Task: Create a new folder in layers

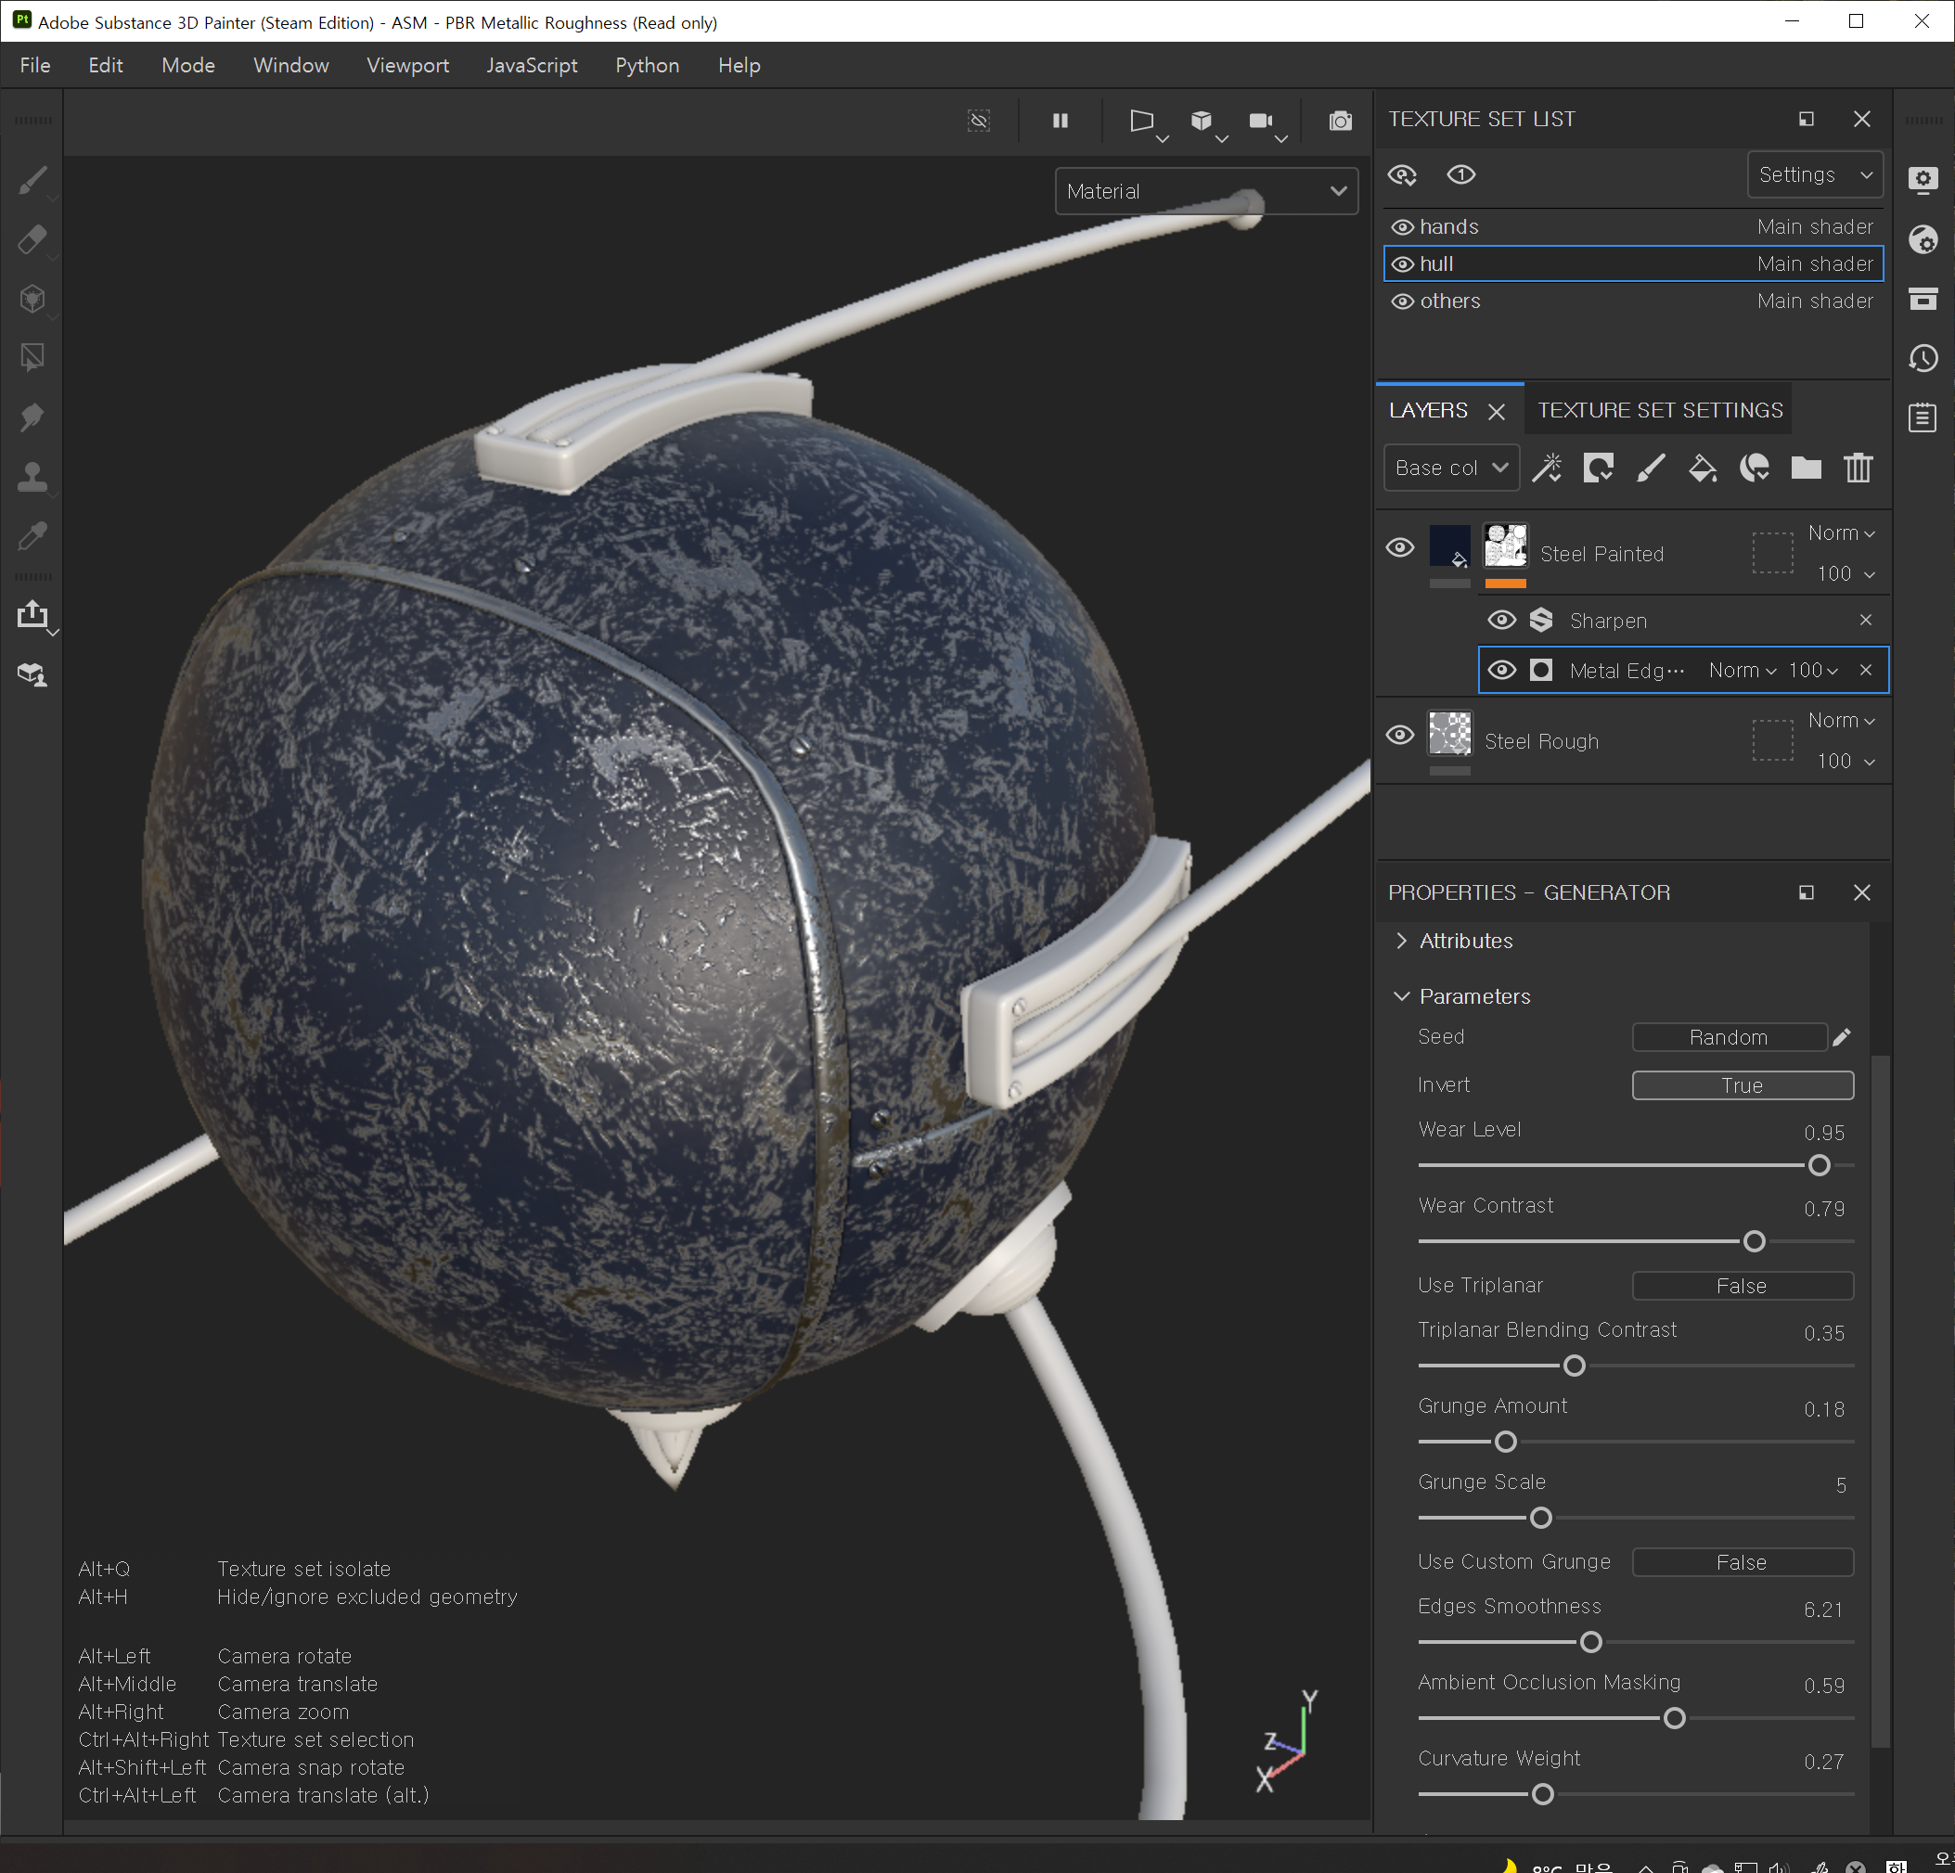Action: point(1806,468)
